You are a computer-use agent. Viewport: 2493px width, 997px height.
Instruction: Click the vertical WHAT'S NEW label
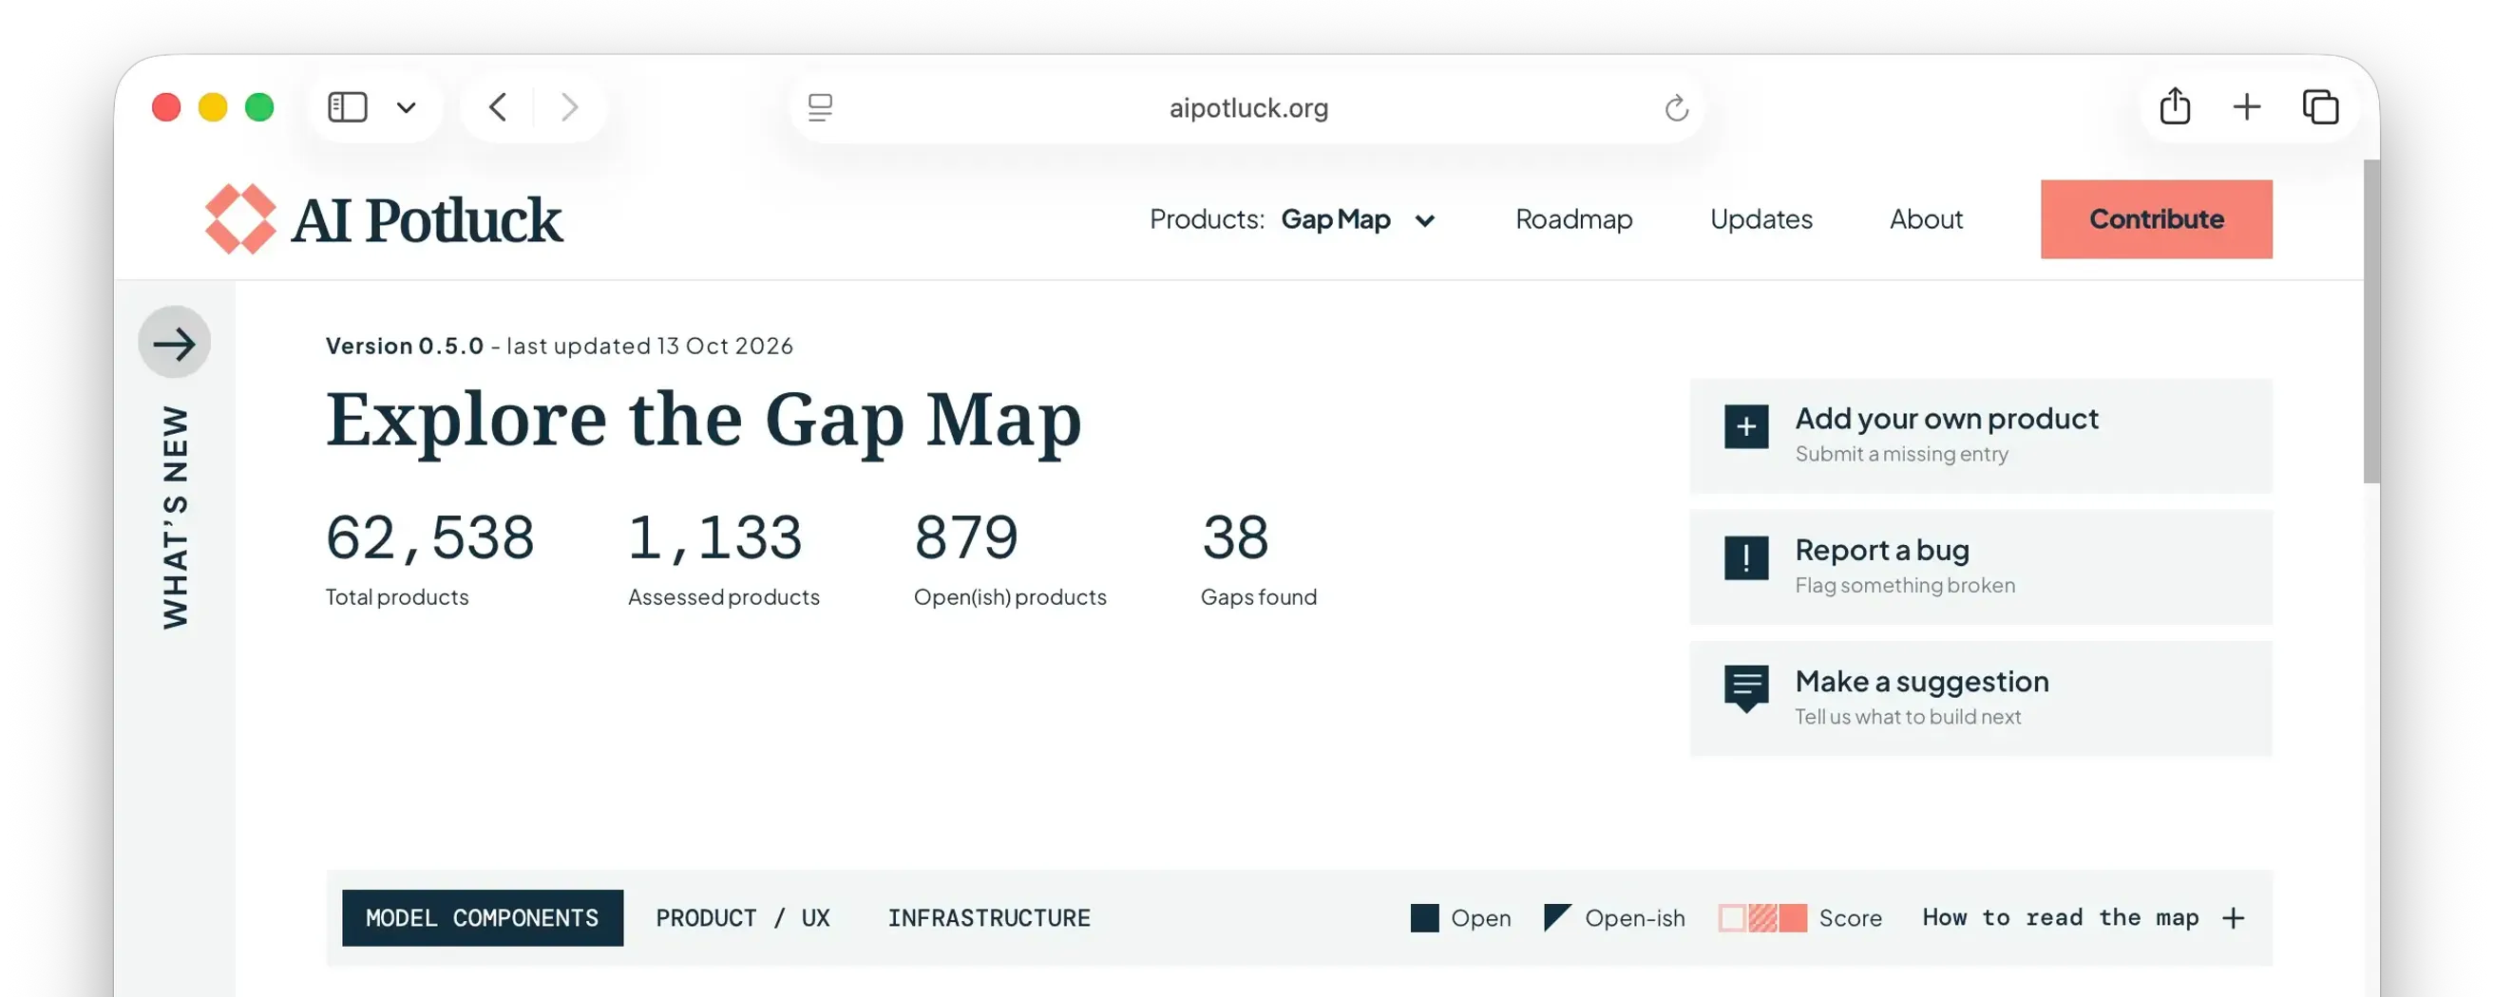[175, 517]
